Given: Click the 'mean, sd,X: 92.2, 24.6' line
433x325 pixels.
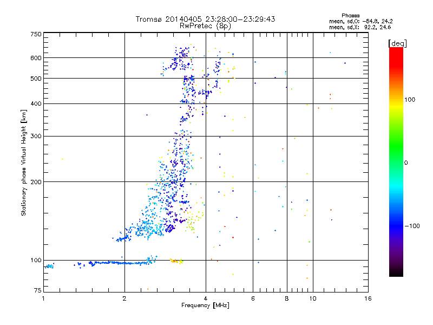Looking at the screenshot, I should click(x=360, y=27).
